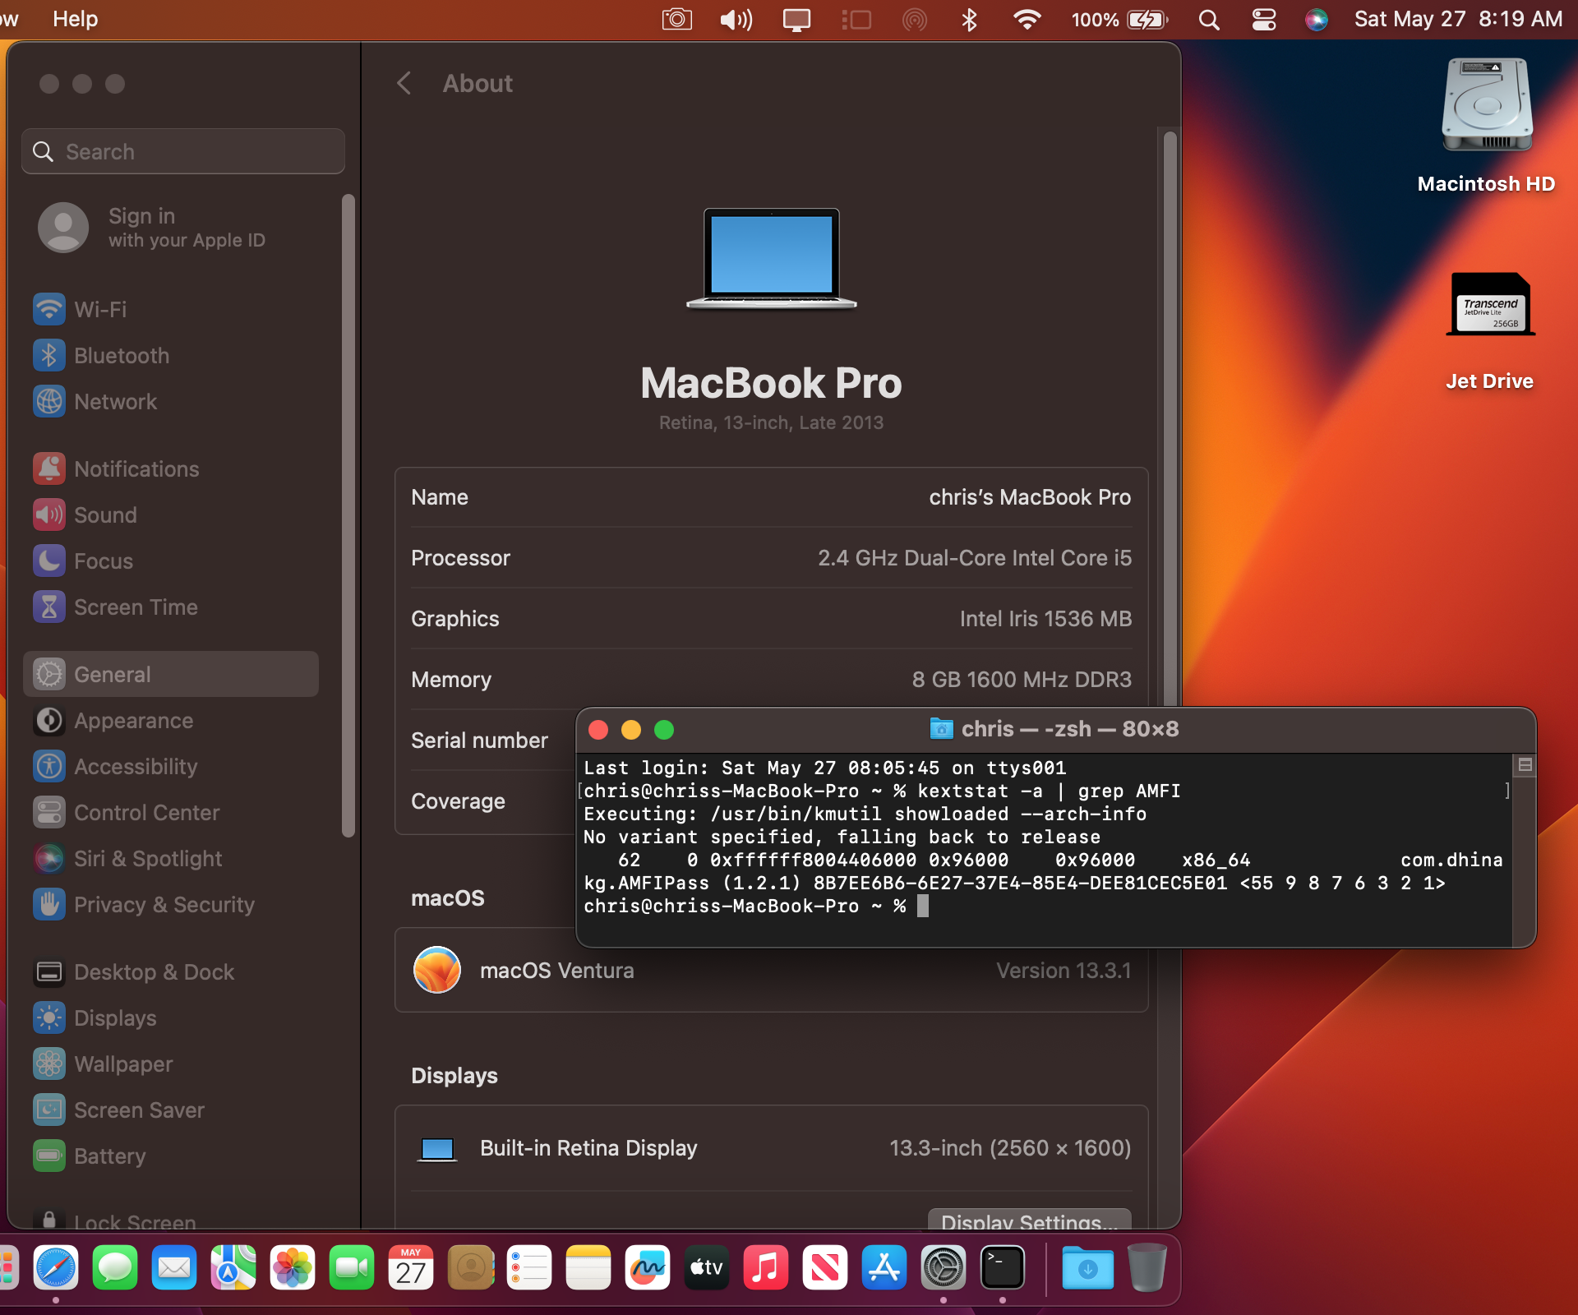Select General in the settings sidebar
The image size is (1578, 1315).
(171, 675)
